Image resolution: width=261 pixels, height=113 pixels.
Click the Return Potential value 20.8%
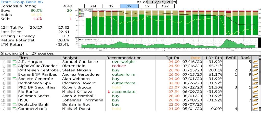click(x=64, y=40)
